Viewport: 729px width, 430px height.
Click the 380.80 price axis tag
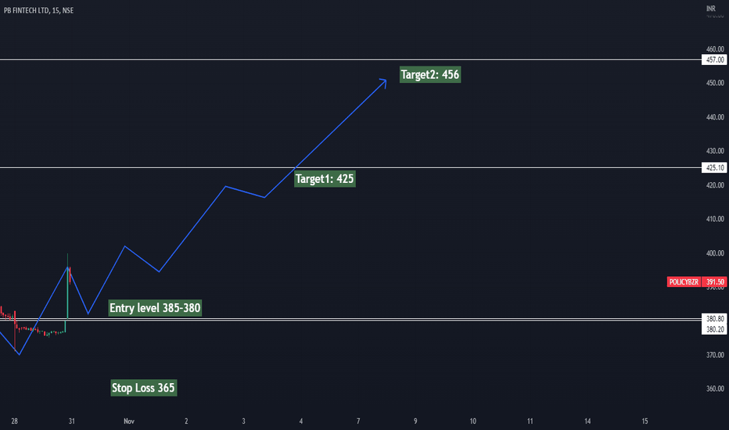pyautogui.click(x=714, y=318)
